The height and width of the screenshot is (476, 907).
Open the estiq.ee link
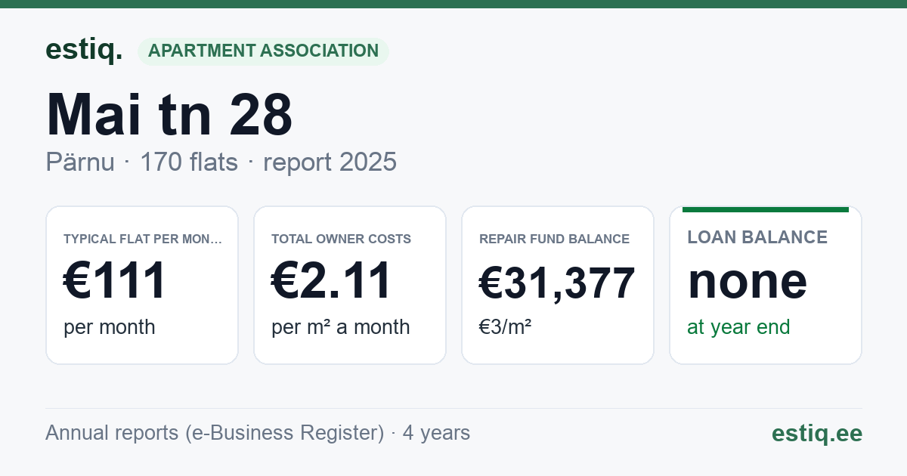point(817,433)
